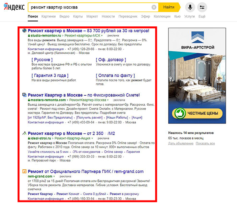Click into the search input field

point(89,7)
